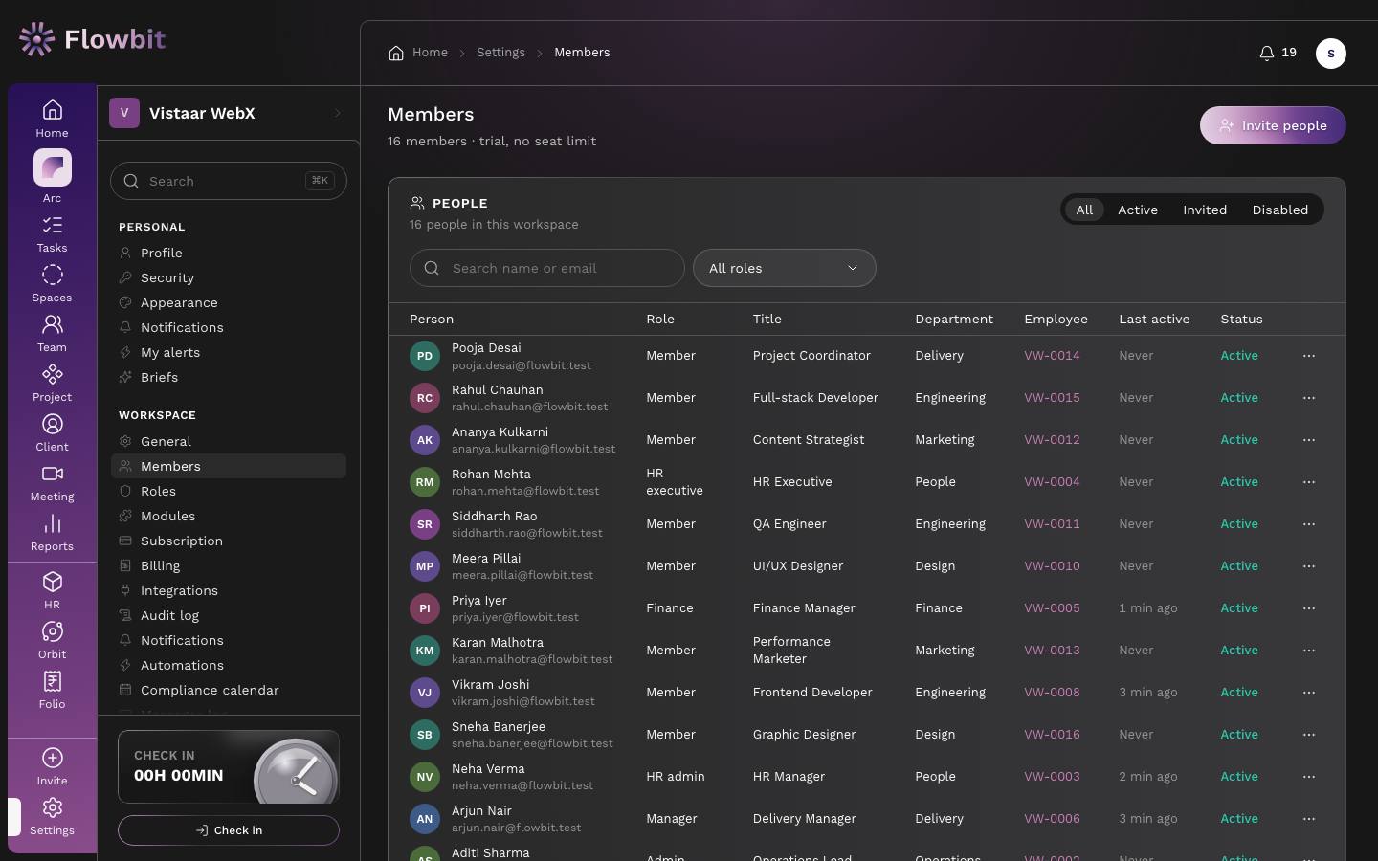1378x861 pixels.
Task: Go to Security under Personal
Action: (229, 277)
